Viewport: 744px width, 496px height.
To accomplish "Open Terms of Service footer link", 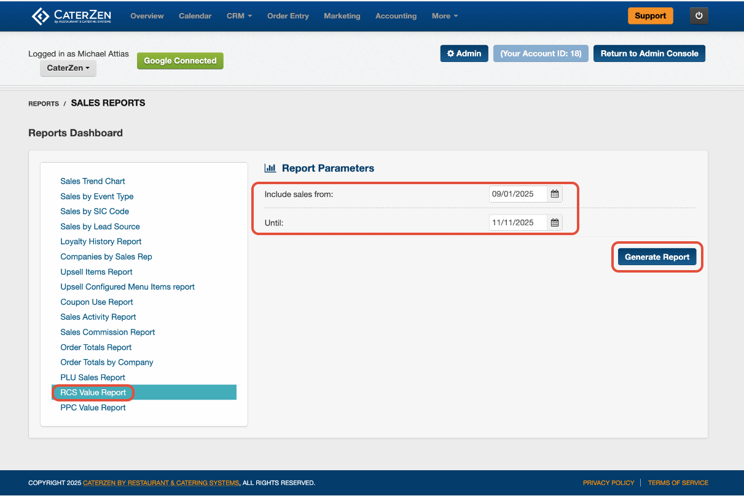I will pos(678,483).
